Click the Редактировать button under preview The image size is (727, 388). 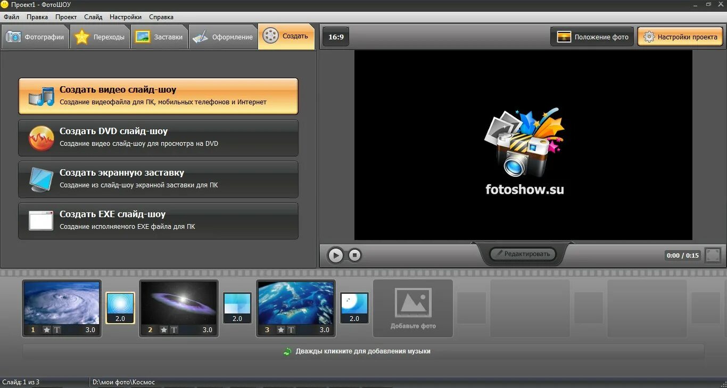(523, 254)
